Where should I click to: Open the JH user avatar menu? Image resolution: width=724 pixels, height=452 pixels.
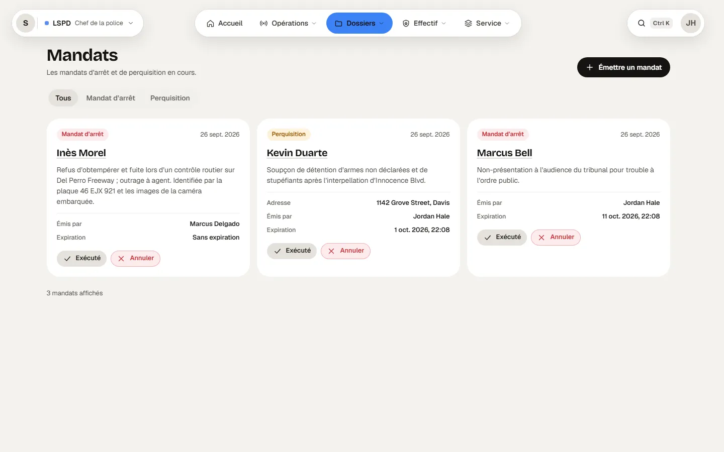[x=691, y=23]
